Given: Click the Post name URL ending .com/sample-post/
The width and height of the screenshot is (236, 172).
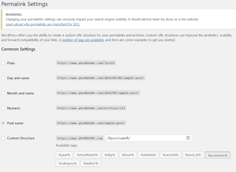Looking at the screenshot, I should (91, 123).
